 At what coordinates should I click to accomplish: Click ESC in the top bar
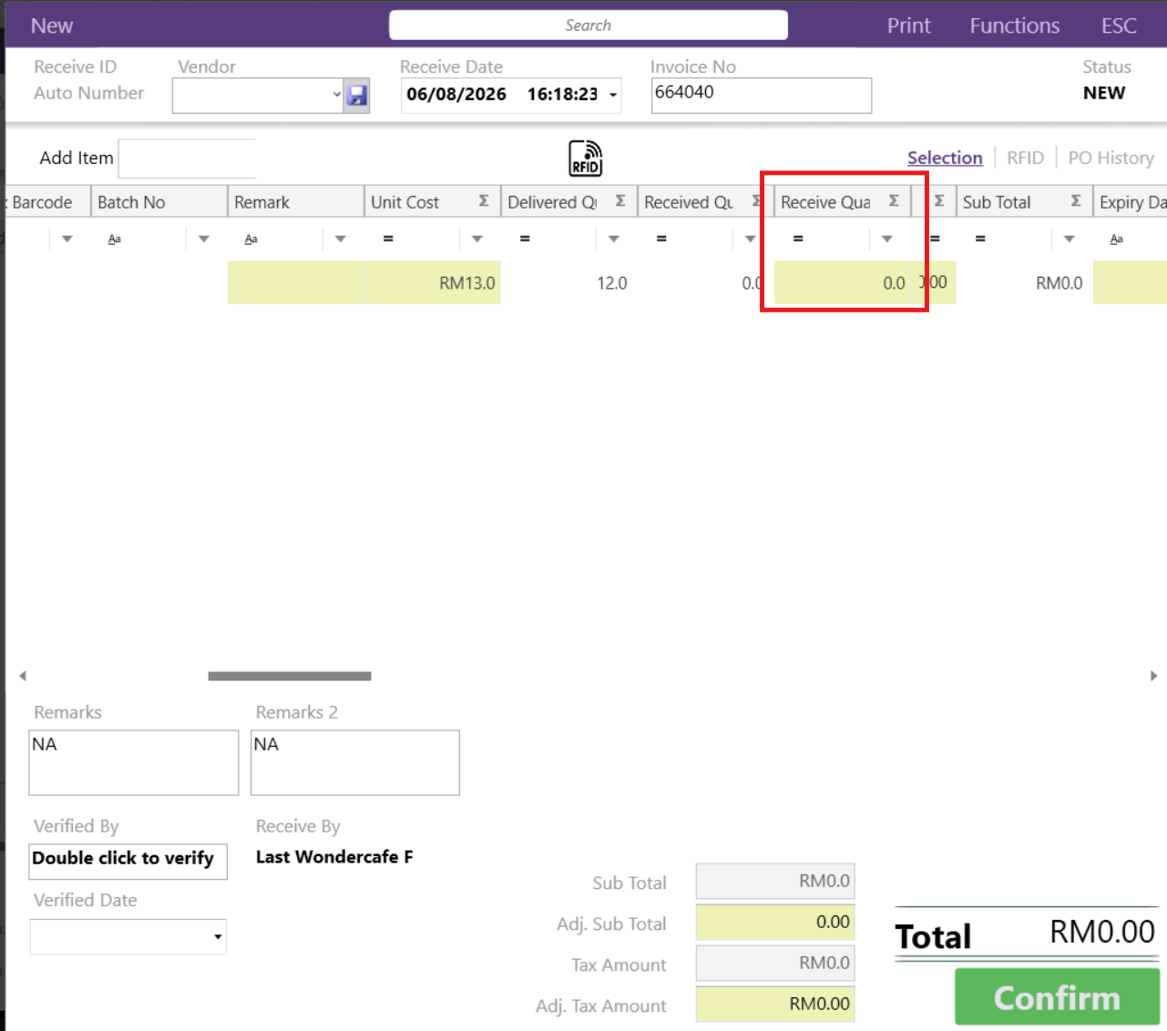(x=1119, y=26)
